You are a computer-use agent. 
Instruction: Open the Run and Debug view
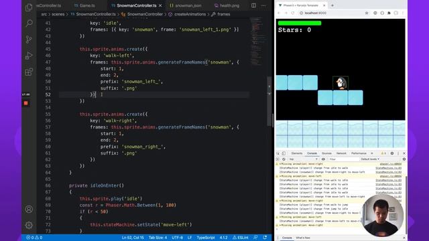[29, 56]
